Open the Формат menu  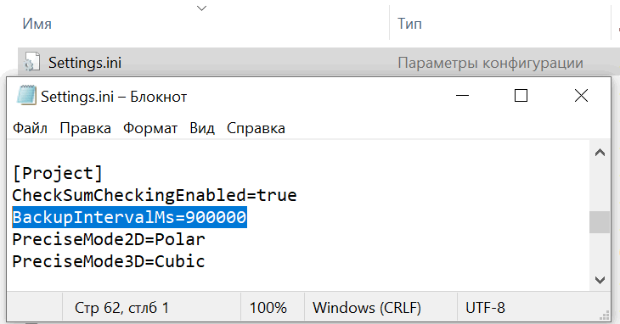149,128
